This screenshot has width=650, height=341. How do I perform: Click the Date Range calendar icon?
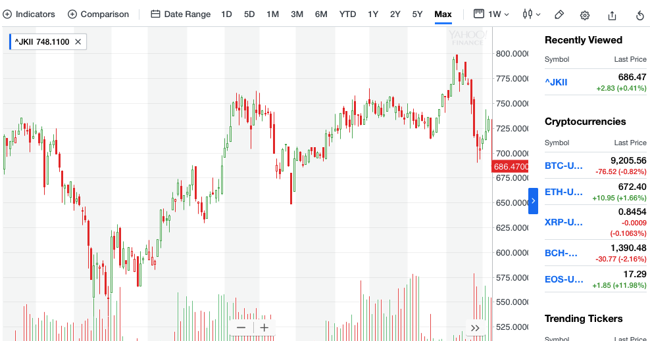coord(155,14)
